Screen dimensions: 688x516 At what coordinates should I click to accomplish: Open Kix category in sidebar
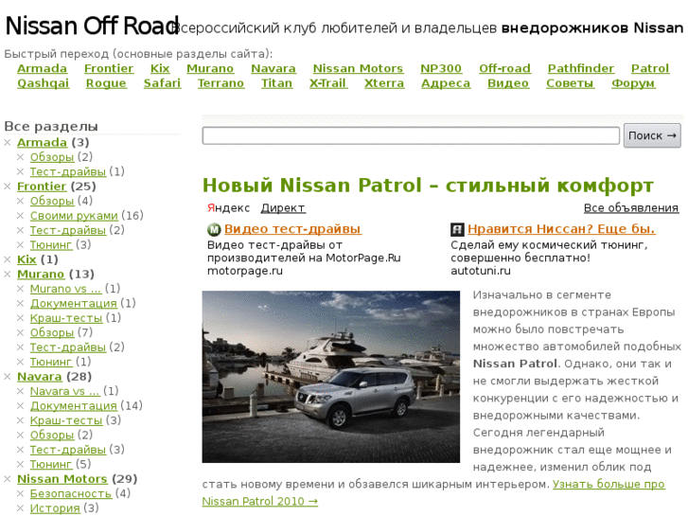(x=26, y=259)
